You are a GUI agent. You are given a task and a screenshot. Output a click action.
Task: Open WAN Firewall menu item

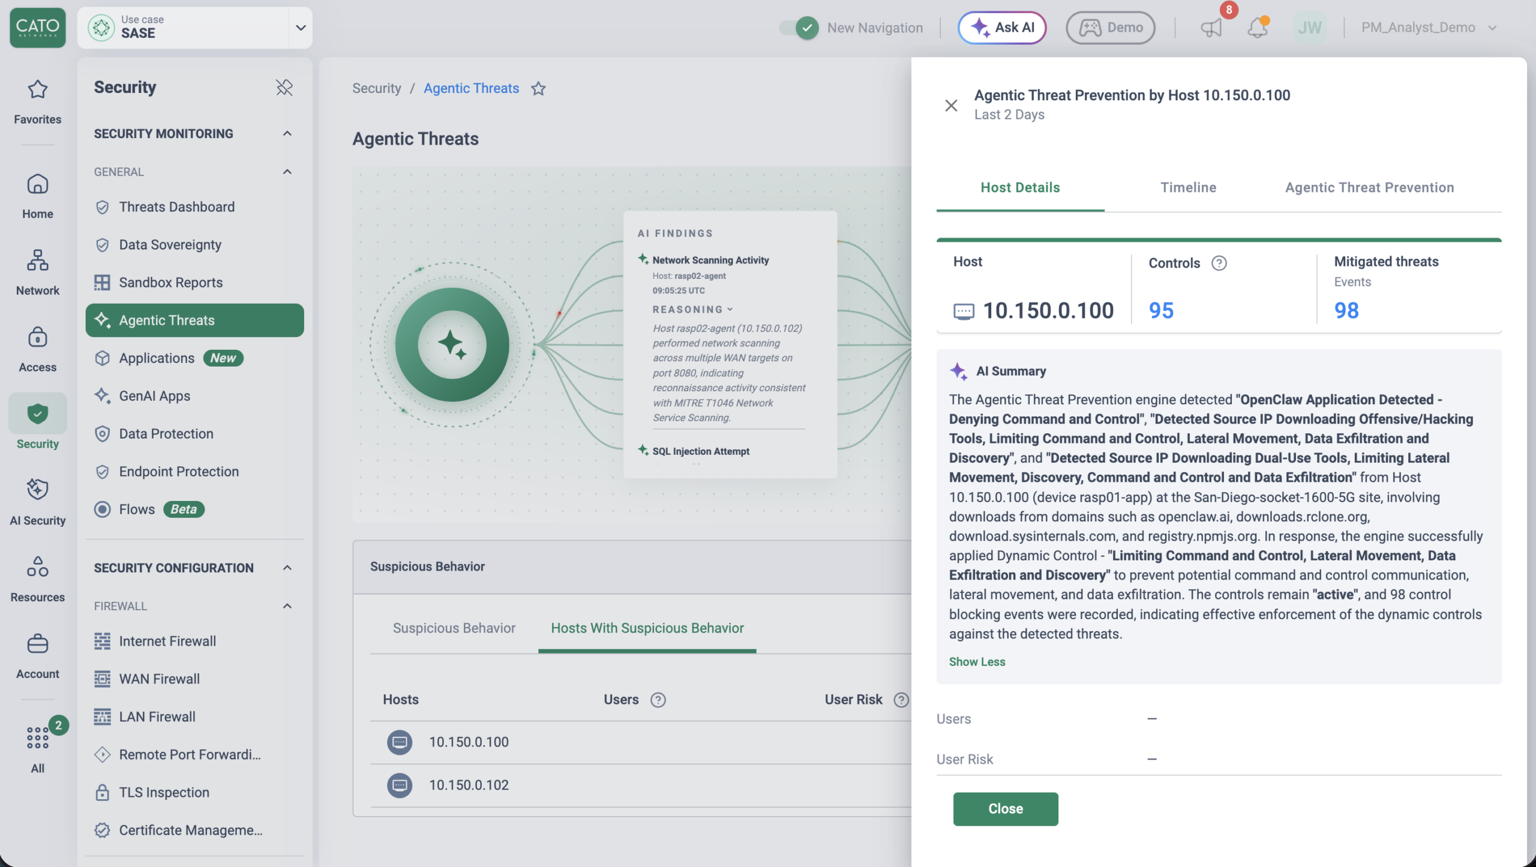pos(194,679)
